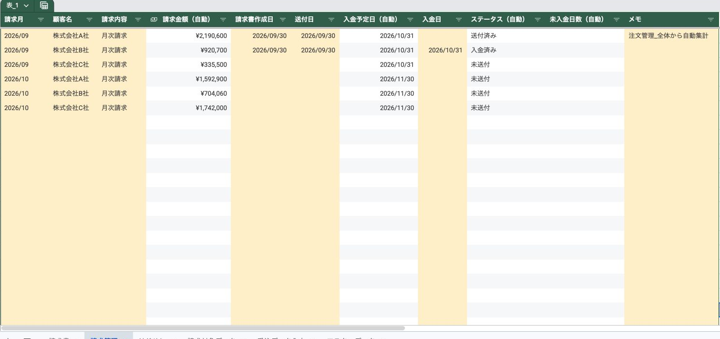Screen dimensions: 720x339
Task: Select 株式会社A社 in the 2026/09 row
Action: click(73, 36)
